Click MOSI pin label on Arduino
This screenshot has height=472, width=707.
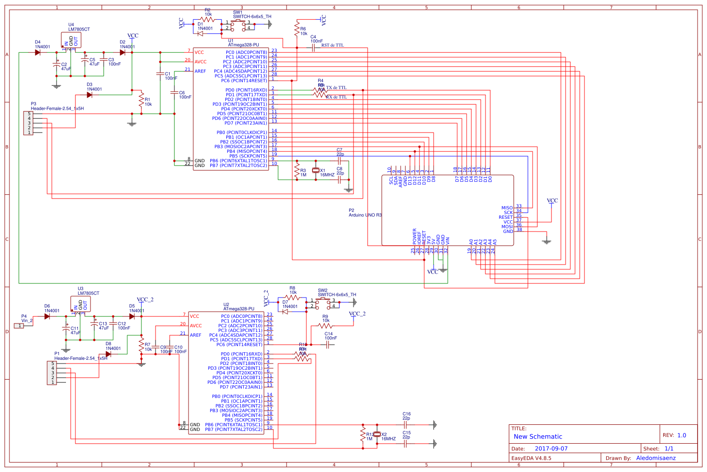(x=507, y=227)
